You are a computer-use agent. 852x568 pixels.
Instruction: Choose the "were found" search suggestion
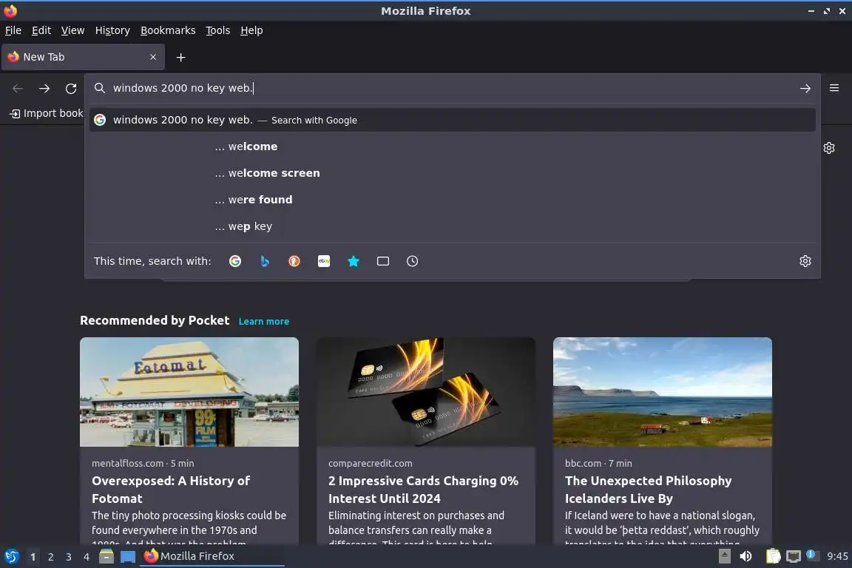tap(452, 200)
